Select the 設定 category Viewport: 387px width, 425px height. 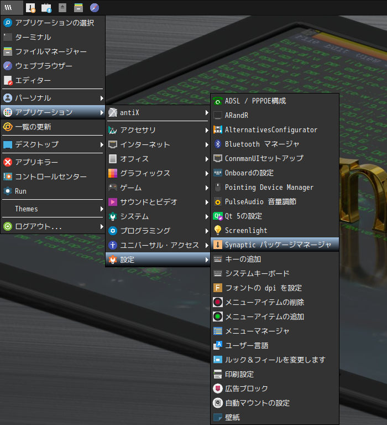pos(158,260)
